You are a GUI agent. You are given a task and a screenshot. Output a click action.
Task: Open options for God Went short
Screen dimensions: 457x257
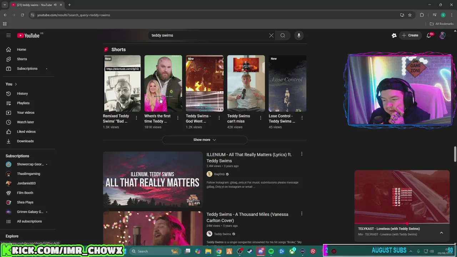pos(219,118)
